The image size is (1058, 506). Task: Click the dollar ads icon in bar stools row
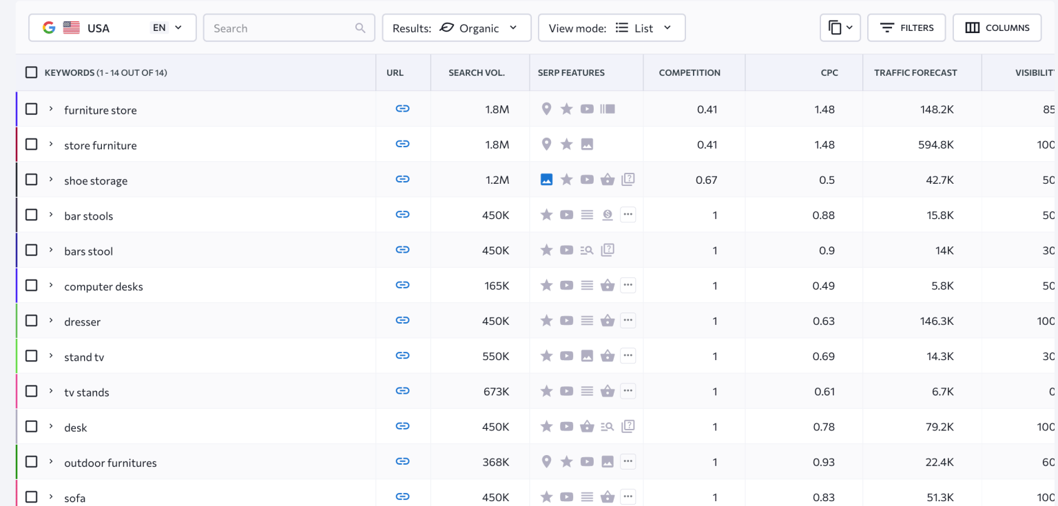point(607,215)
